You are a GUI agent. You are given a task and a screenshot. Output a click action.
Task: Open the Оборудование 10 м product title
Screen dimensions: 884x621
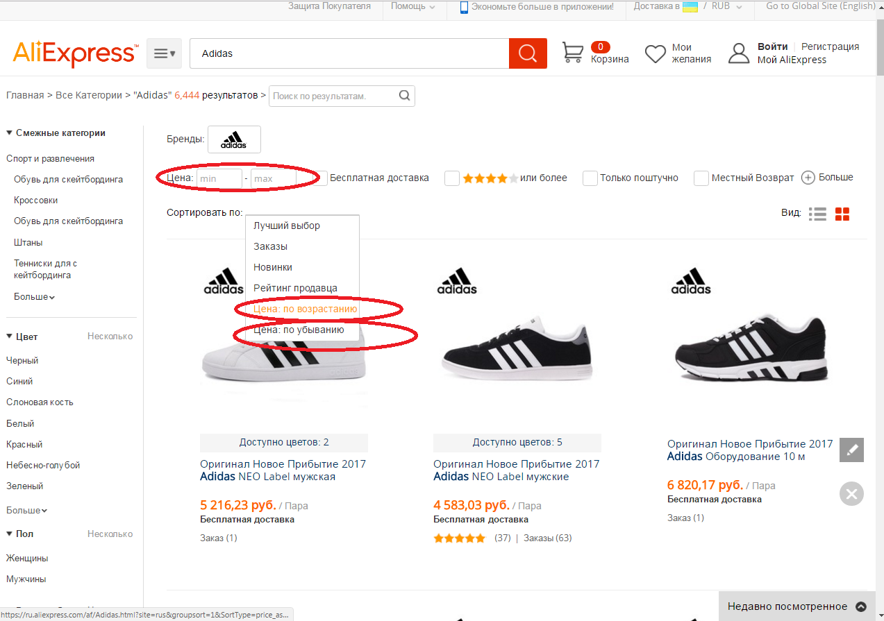click(750, 450)
